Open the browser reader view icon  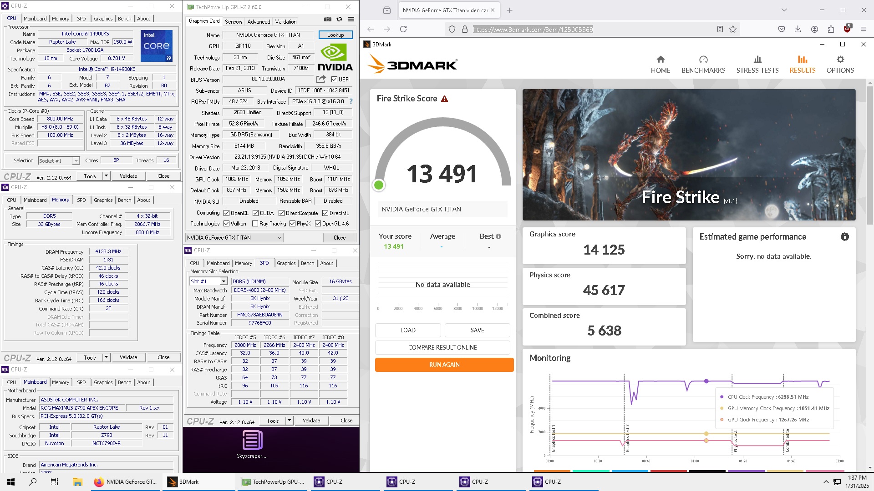click(x=720, y=29)
